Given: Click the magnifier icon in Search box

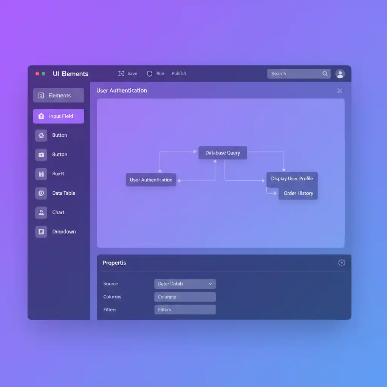Looking at the screenshot, I should pyautogui.click(x=325, y=74).
